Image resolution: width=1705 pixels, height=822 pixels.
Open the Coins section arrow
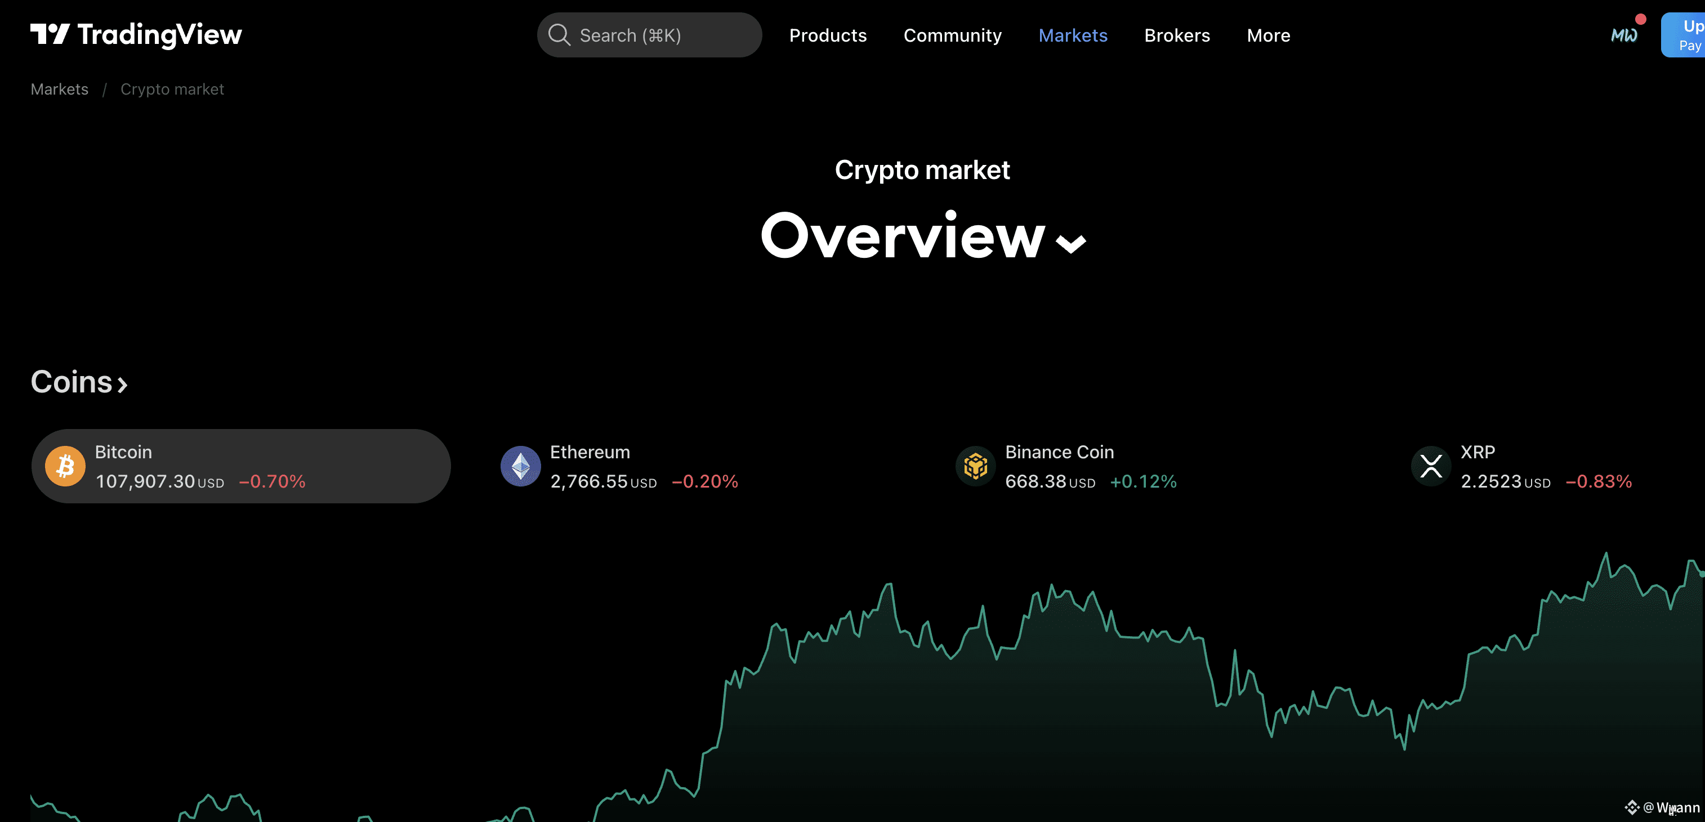[122, 385]
